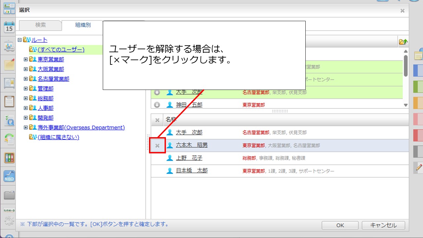Select the 組織別 tab
This screenshot has height=238, width=423.
point(83,25)
